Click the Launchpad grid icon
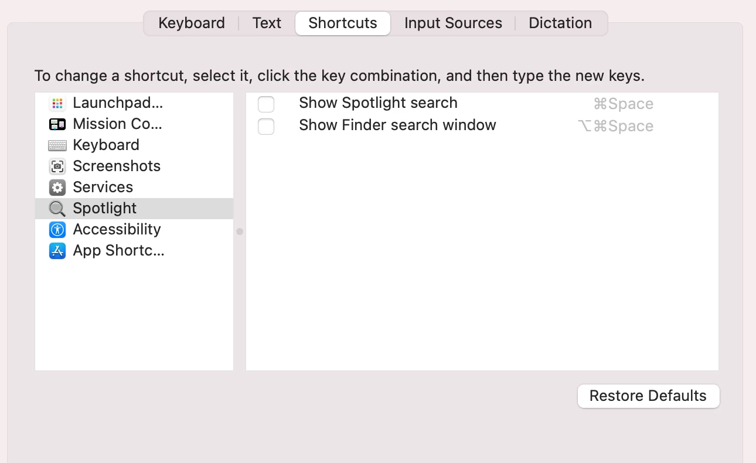Viewport: 756px width, 463px height. (x=57, y=103)
